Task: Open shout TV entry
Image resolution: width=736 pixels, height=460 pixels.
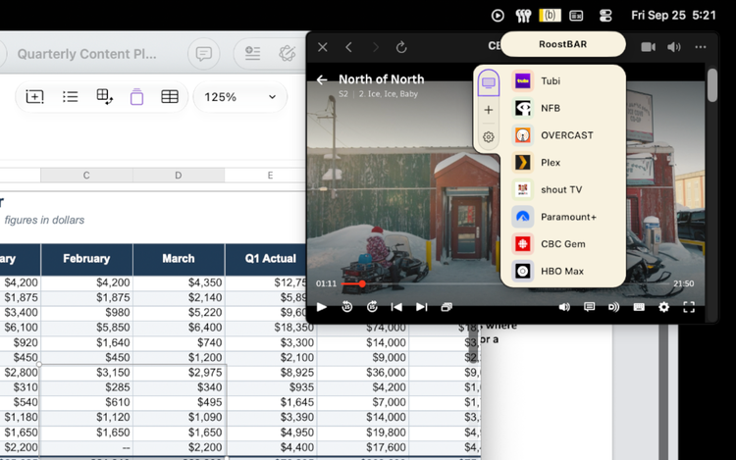Action: 563,190
